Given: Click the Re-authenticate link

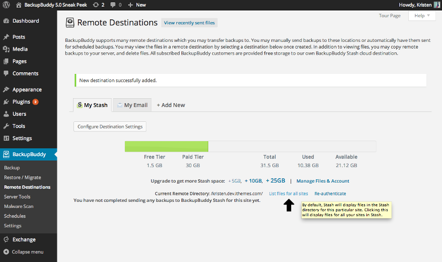Looking at the screenshot, I should 330,194.
